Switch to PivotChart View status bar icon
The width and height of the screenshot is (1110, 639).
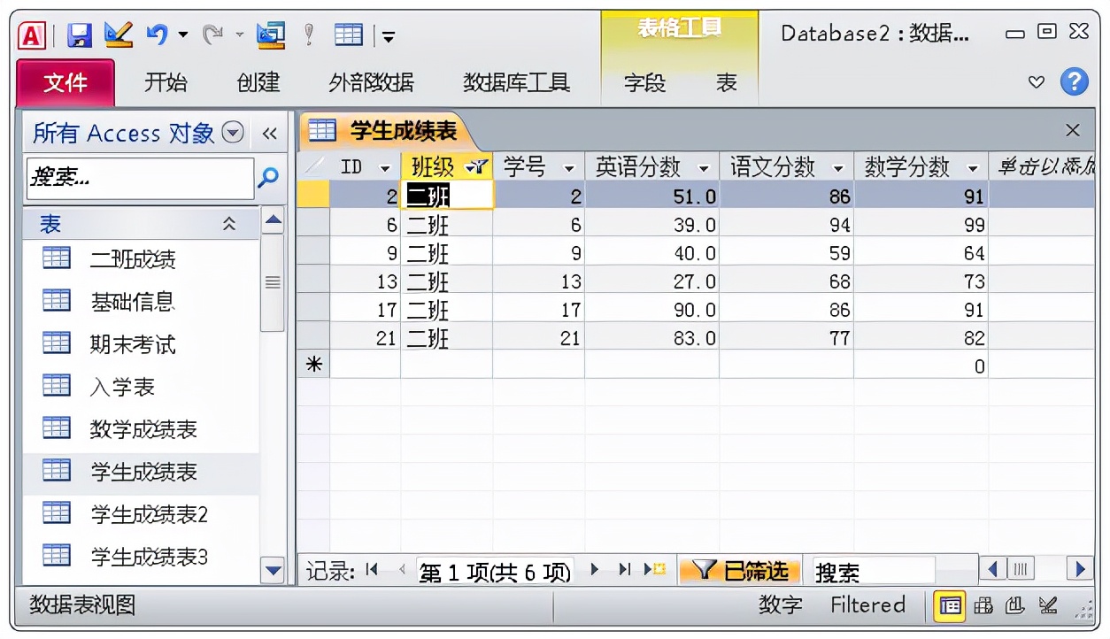tap(1015, 606)
